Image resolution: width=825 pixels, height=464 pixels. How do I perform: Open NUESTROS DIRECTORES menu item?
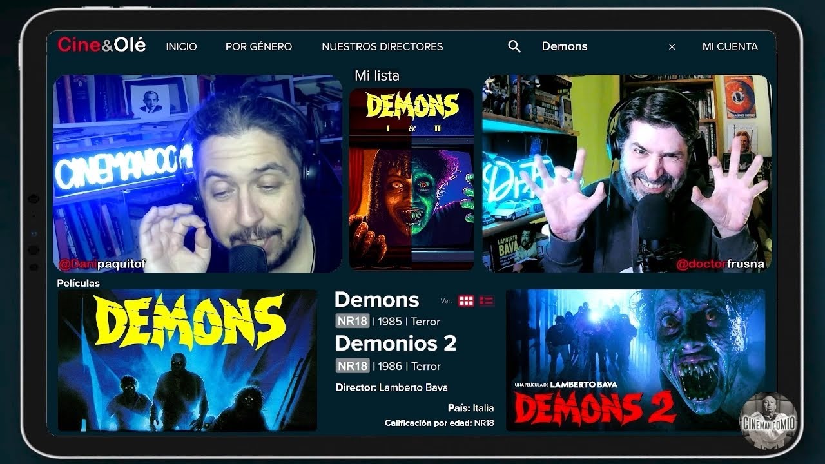point(382,46)
